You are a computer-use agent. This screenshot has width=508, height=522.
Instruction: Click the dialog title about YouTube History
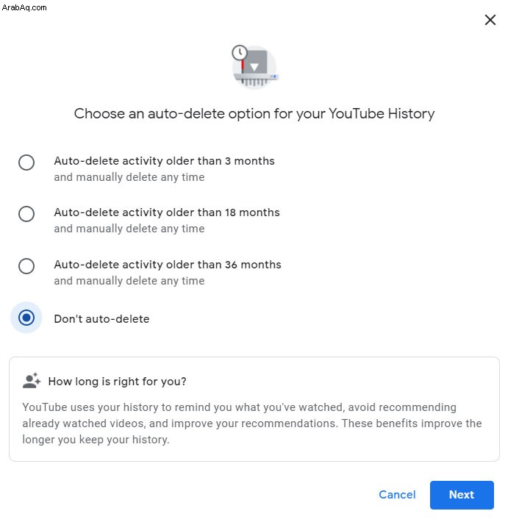point(254,114)
